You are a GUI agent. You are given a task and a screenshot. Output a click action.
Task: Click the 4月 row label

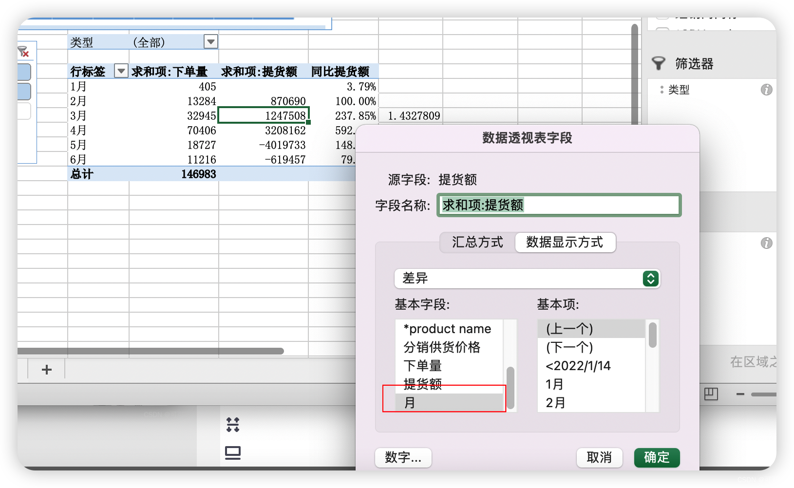coord(78,131)
